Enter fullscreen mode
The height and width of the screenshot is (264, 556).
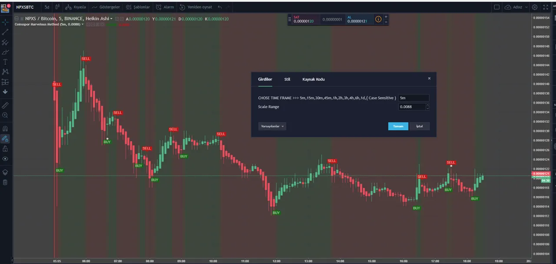coord(545,7)
